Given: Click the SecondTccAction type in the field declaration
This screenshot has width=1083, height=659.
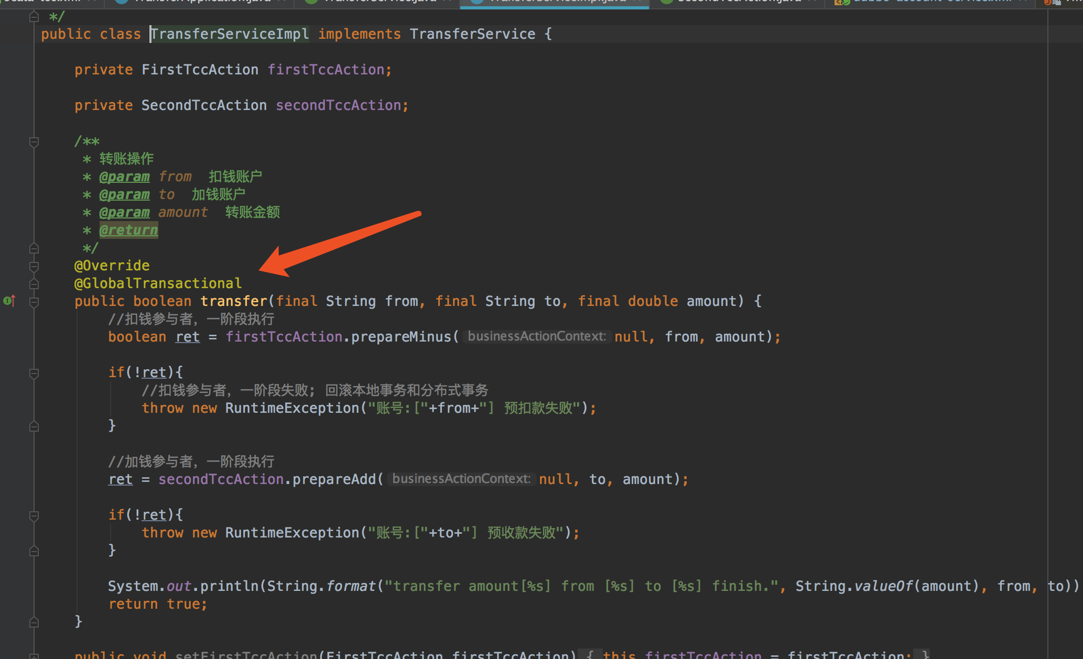Looking at the screenshot, I should coord(204,105).
